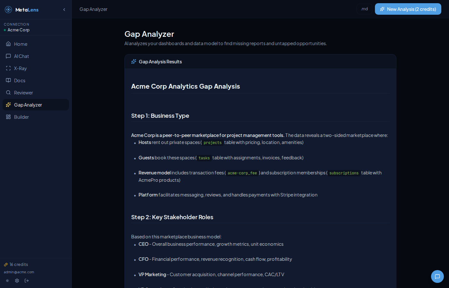449x288 pixels.
Task: Click the yellow credits coin icon
Action: (x=5, y=264)
